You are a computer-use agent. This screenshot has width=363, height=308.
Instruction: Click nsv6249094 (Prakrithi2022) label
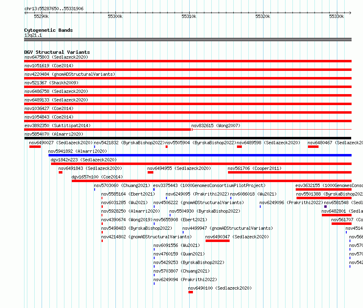(x=185, y=279)
